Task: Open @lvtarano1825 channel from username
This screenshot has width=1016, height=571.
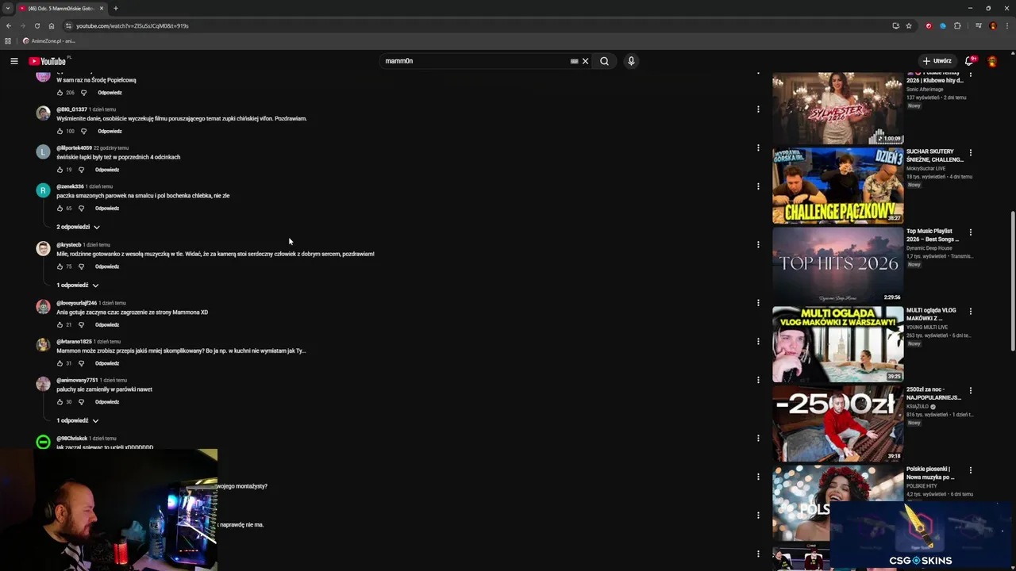Action: 74,342
